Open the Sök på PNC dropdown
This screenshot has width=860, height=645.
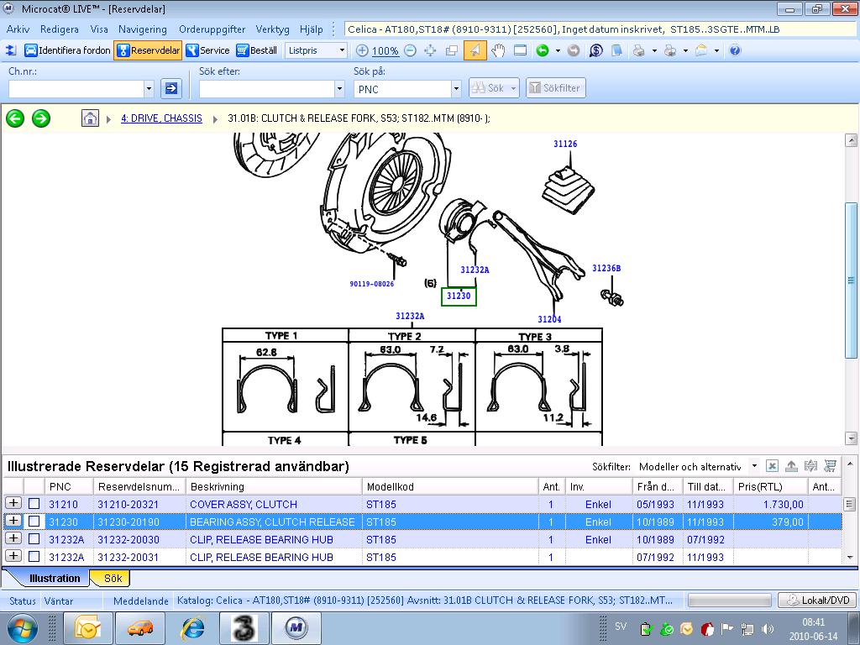(x=456, y=88)
